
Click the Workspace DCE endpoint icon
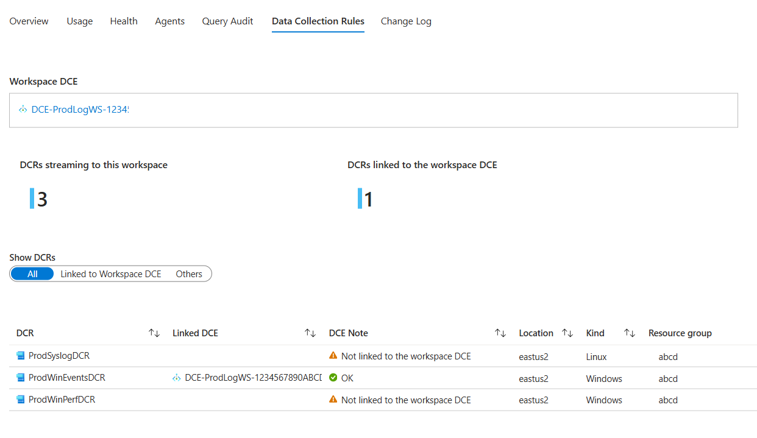[x=23, y=110]
